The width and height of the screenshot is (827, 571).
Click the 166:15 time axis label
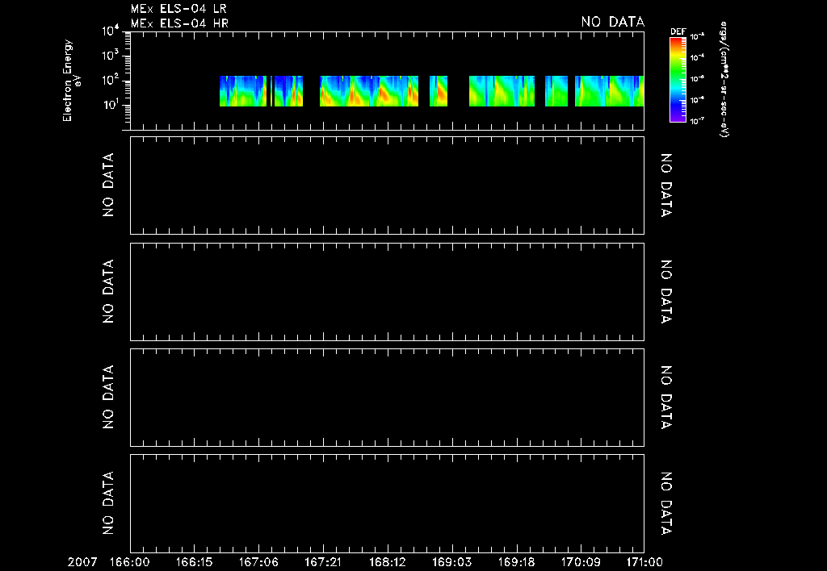tap(194, 562)
